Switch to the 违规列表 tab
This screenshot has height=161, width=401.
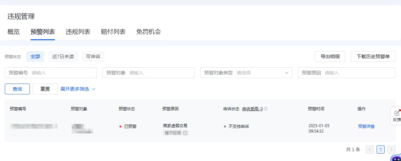(78, 32)
